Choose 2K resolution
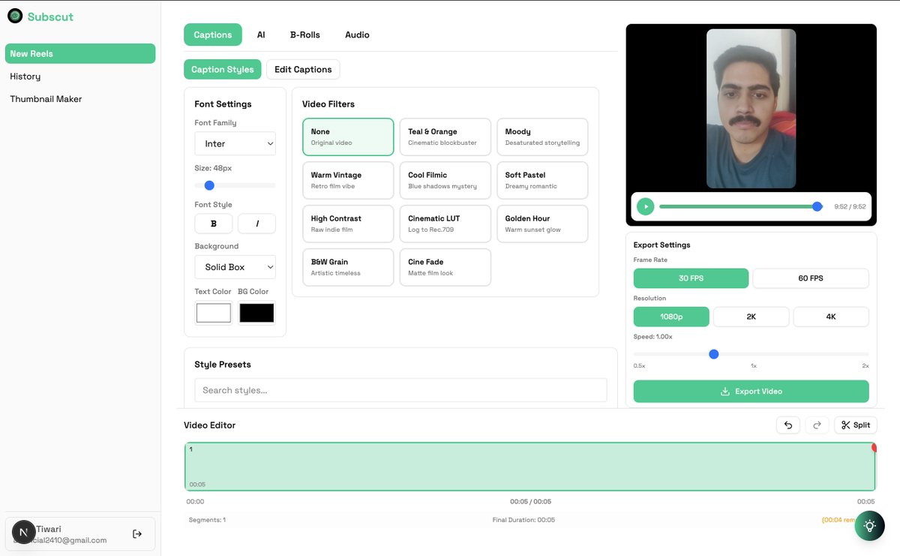The image size is (900, 556). point(751,317)
